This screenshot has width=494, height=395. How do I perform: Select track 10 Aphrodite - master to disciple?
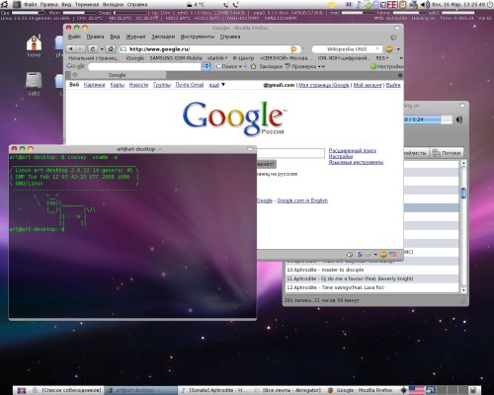(x=371, y=270)
